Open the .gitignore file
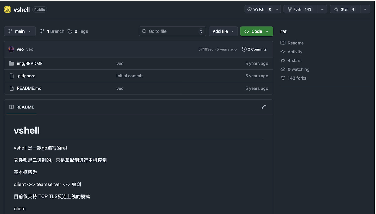 (x=26, y=76)
